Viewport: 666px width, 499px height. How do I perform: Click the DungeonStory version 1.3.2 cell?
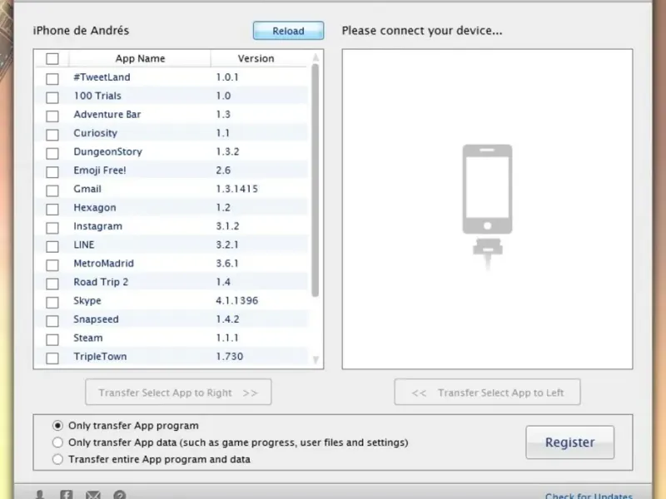coord(227,151)
